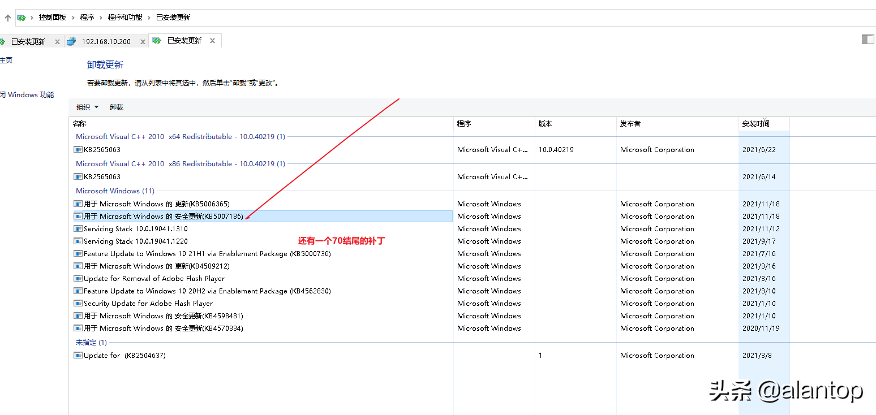The width and height of the screenshot is (876, 415).
Task: Click the icon beside the KB5006365 update
Action: (78, 204)
